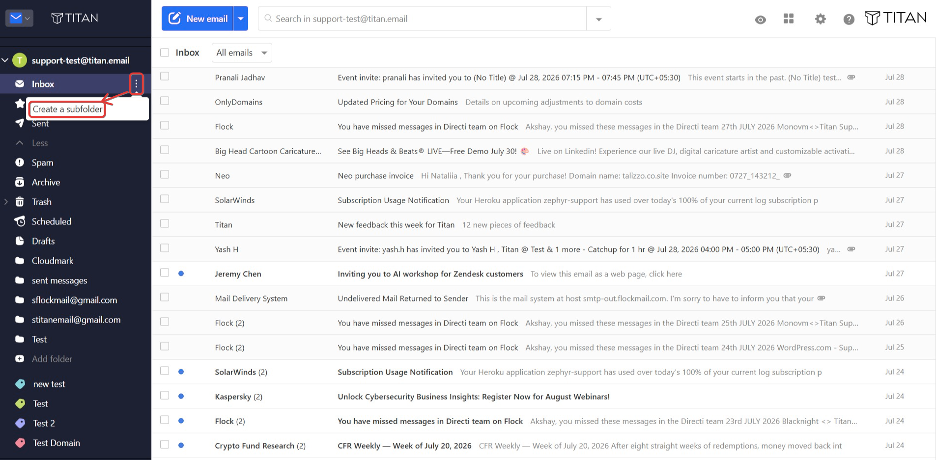
Task: Click the attachment icon on Neo purchase invoice
Action: tap(787, 175)
